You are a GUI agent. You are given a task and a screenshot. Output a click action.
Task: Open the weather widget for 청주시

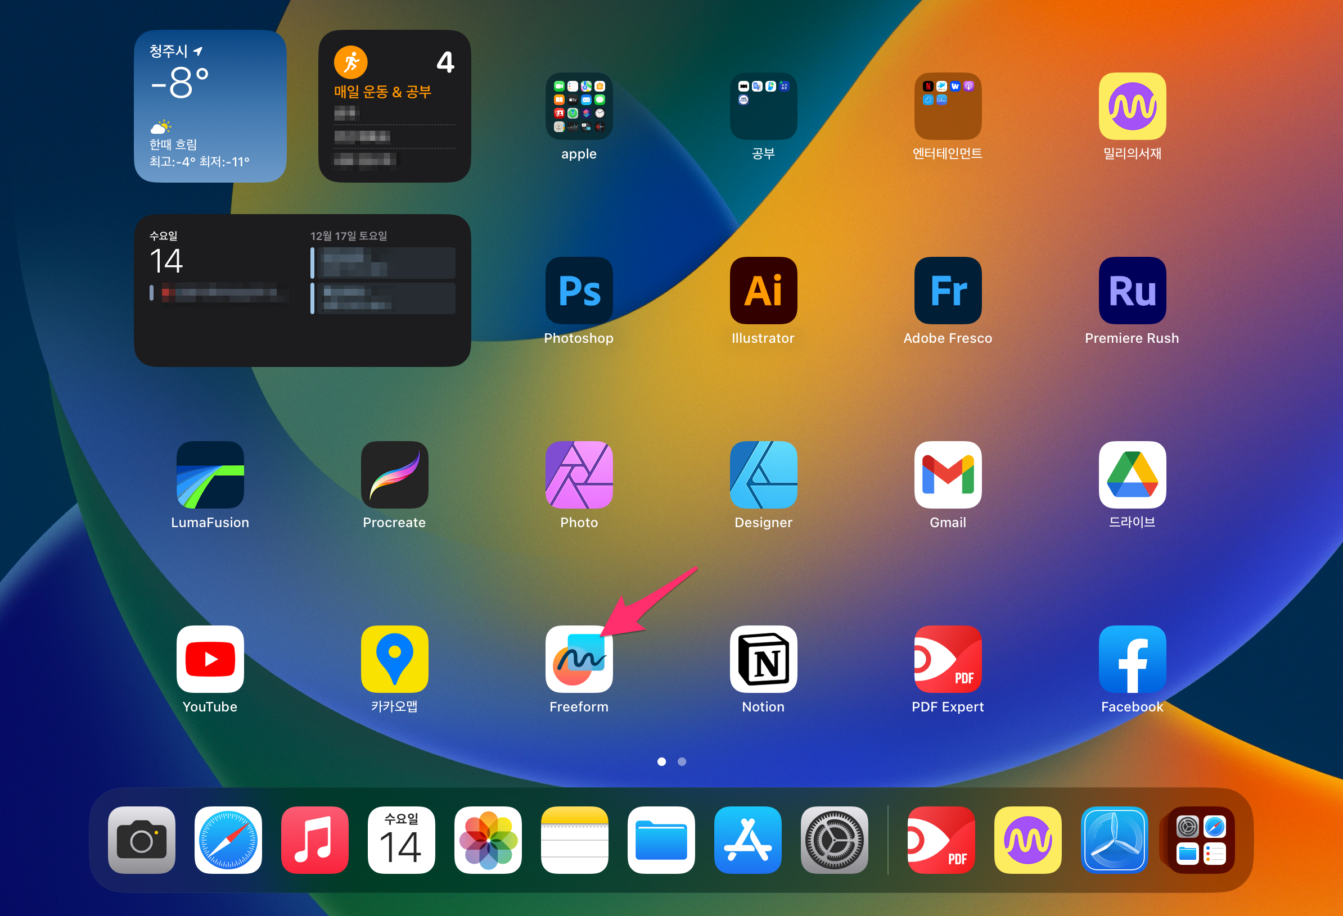(x=210, y=106)
